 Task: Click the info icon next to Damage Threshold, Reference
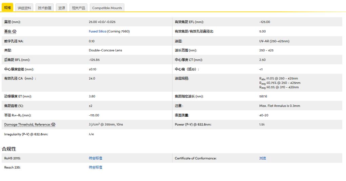53,125
